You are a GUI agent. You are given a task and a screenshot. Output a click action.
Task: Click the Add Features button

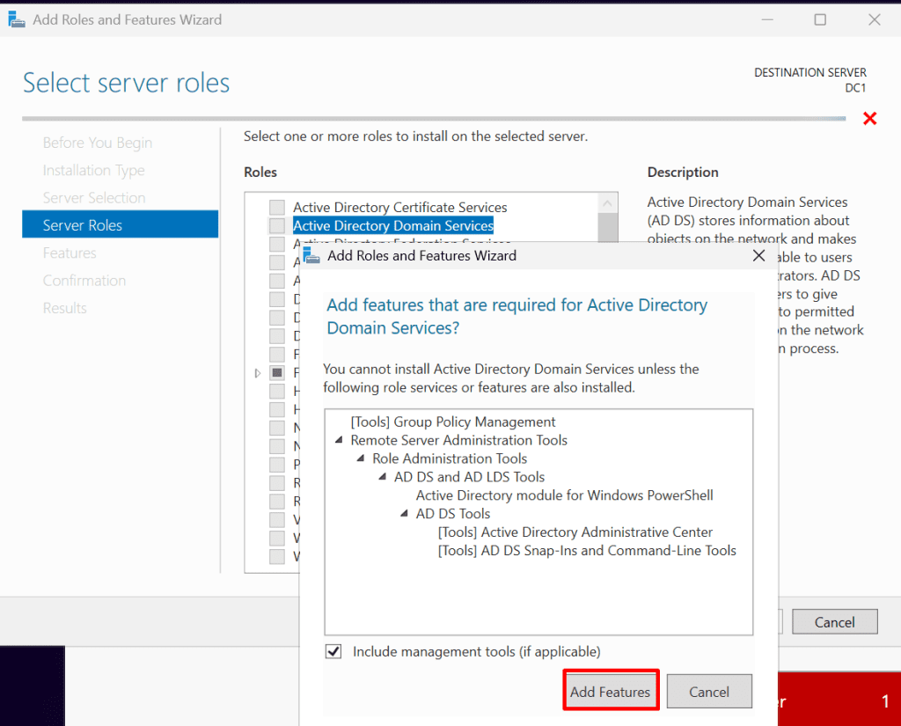click(610, 692)
